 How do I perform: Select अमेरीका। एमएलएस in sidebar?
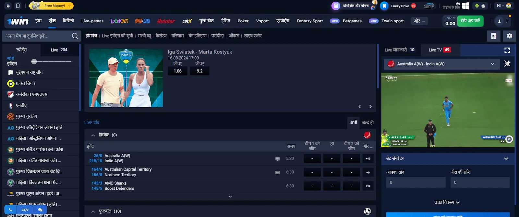(41, 95)
